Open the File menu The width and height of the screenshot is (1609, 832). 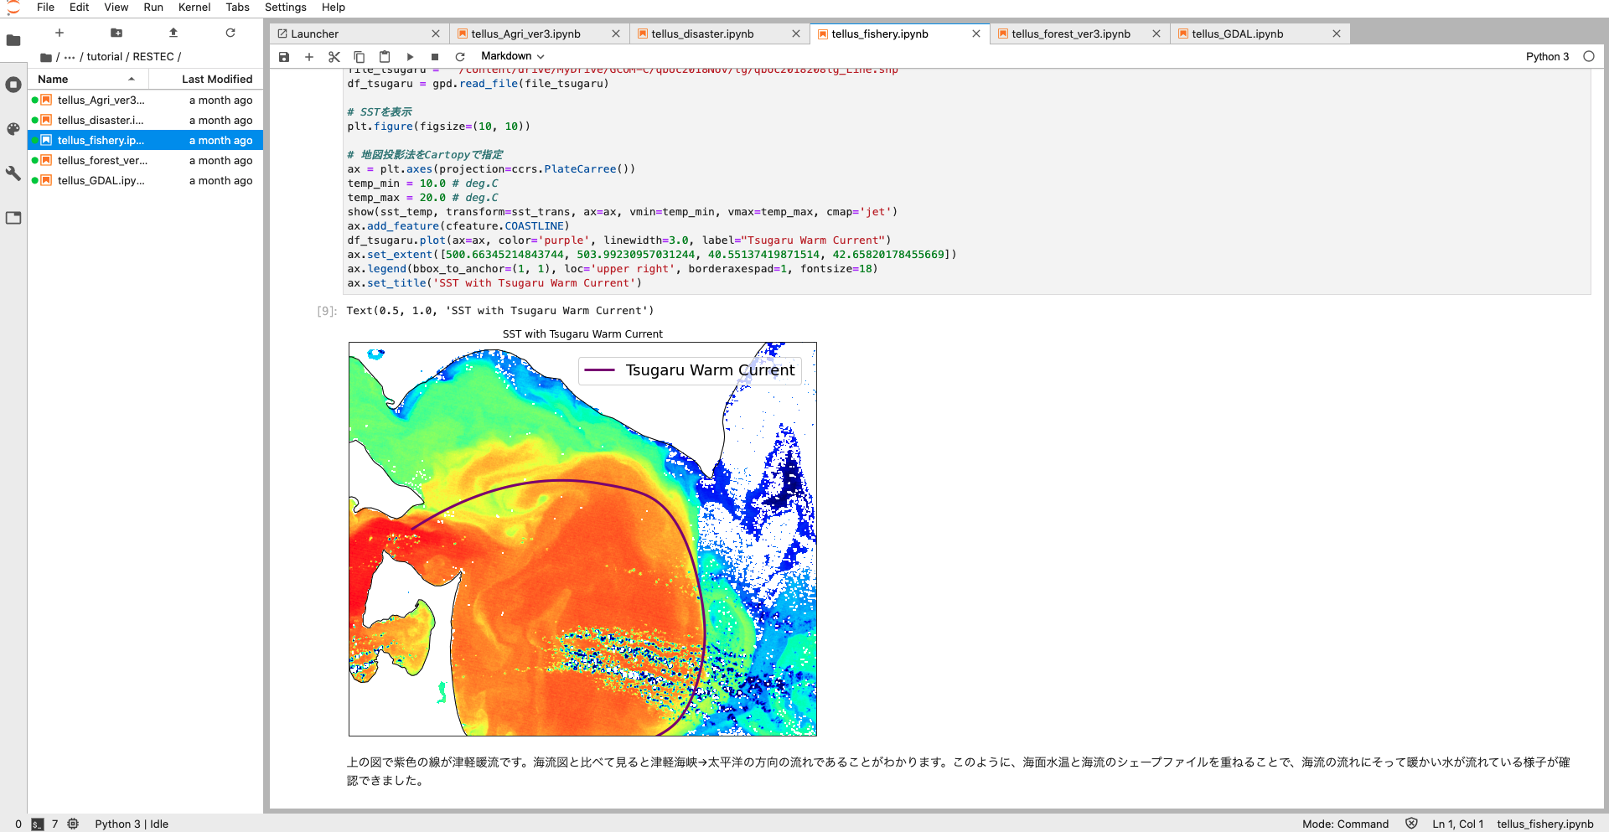tap(46, 8)
